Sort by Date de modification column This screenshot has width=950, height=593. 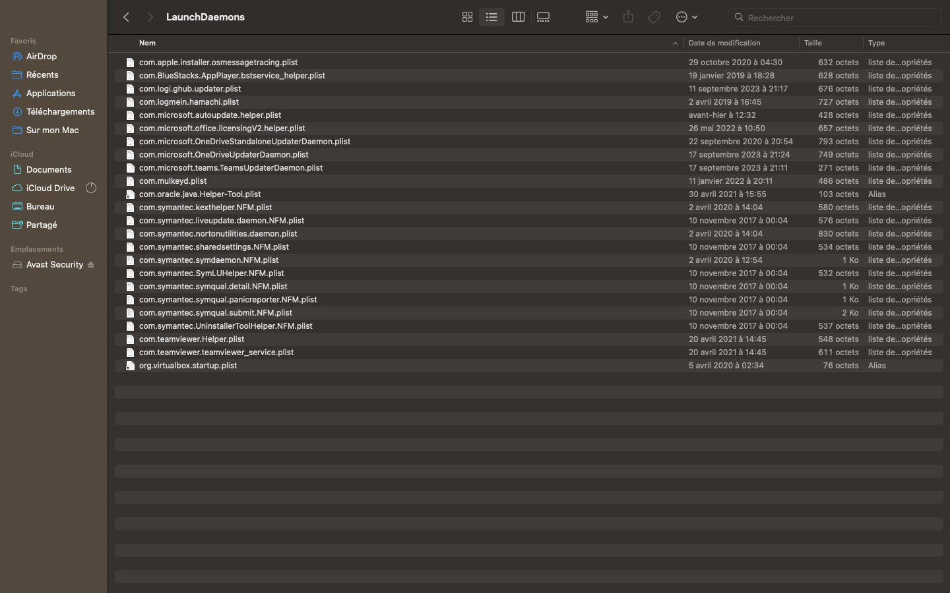point(724,43)
